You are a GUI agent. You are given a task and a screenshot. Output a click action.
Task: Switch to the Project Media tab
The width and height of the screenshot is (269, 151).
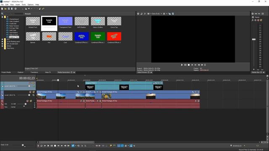point(6,73)
